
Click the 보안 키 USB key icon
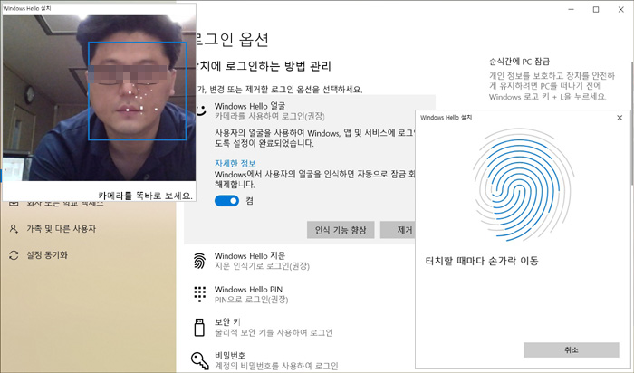click(199, 327)
